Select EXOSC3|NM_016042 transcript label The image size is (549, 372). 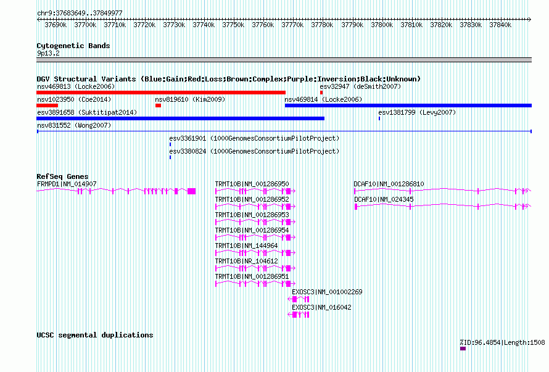click(x=321, y=307)
